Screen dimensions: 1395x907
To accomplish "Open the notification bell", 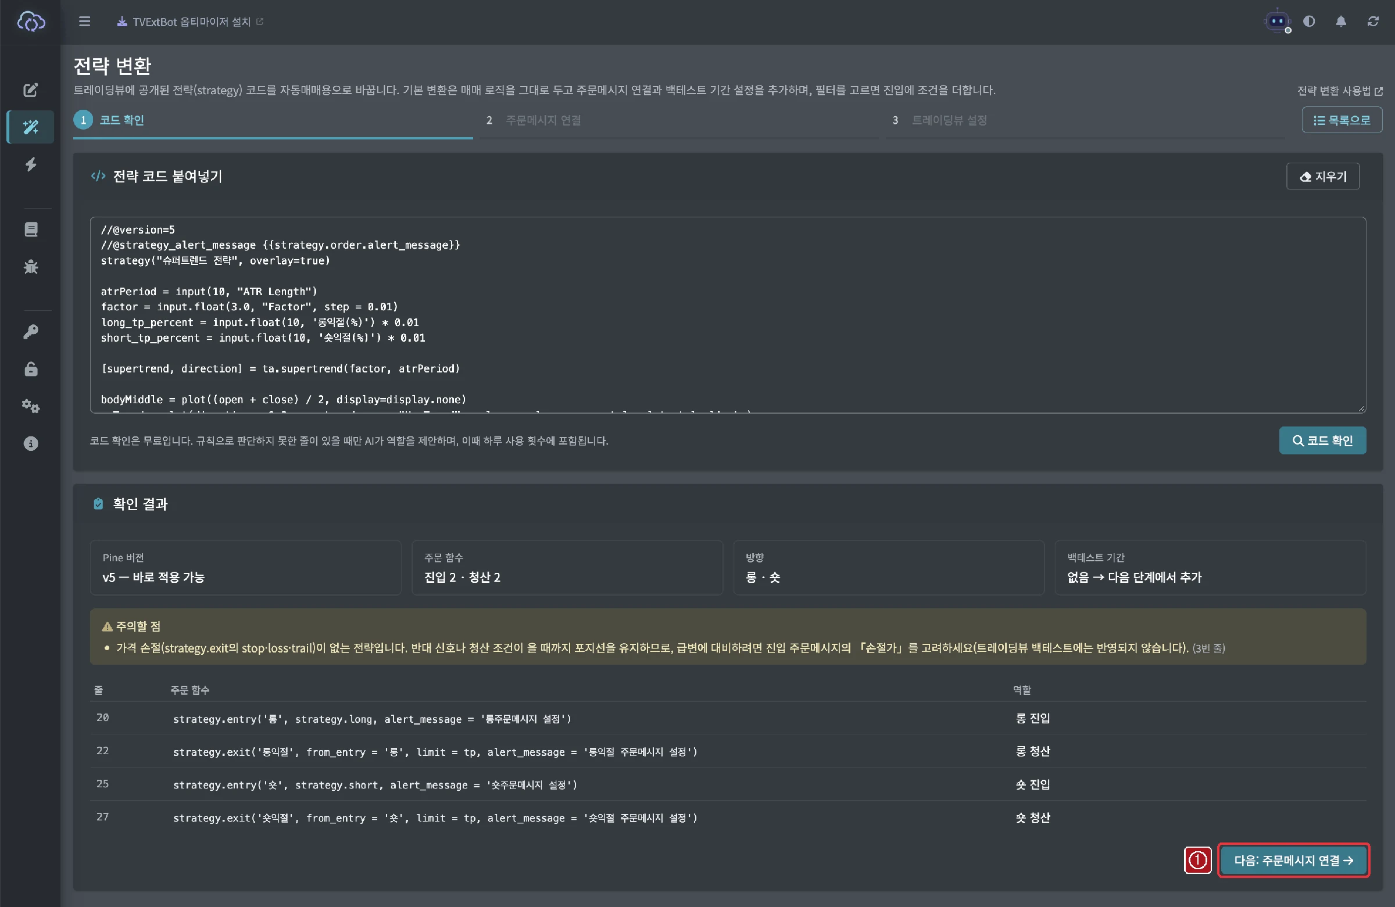I will 1341,21.
